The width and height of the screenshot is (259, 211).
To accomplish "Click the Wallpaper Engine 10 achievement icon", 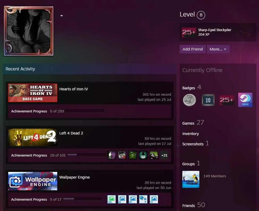I will (x=154, y=199).
